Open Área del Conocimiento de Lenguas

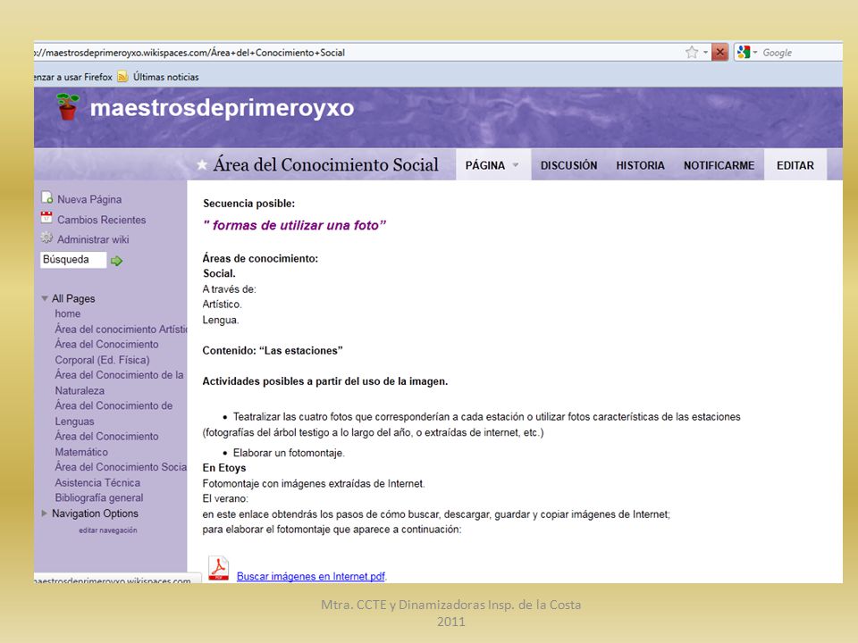pyautogui.click(x=114, y=413)
